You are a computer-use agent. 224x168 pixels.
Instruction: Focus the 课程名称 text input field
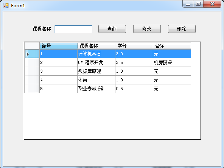(x=73, y=29)
